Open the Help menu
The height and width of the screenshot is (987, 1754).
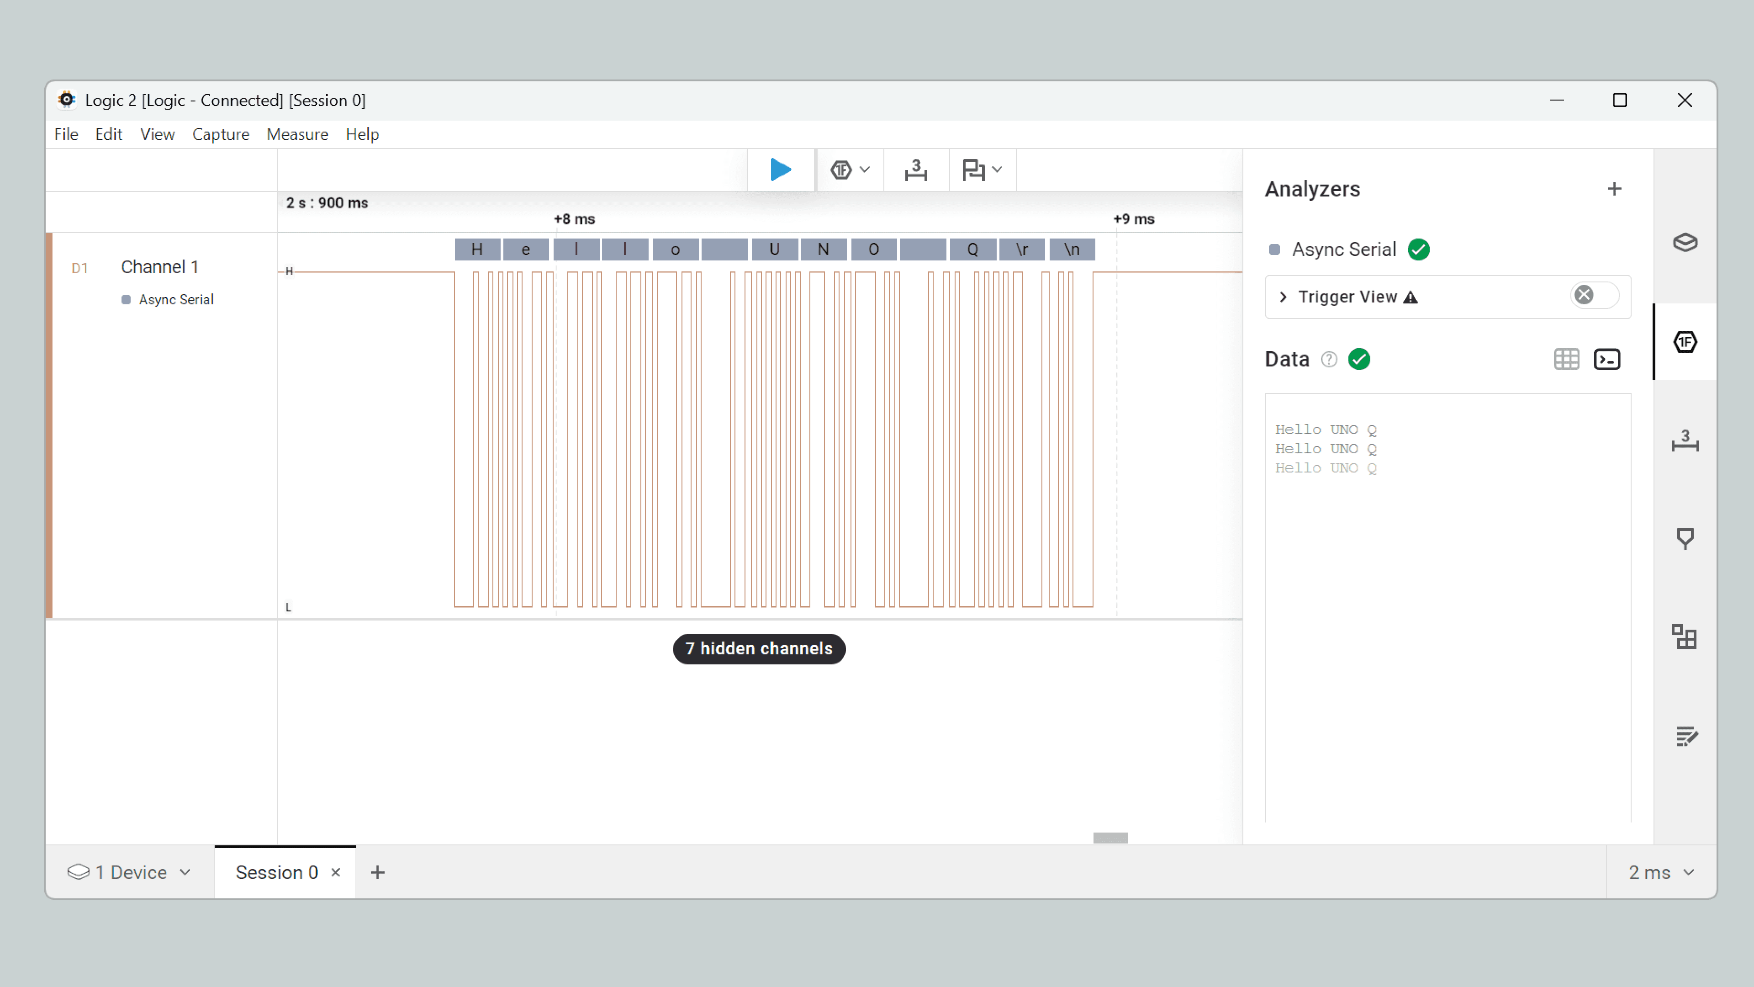[x=362, y=134]
